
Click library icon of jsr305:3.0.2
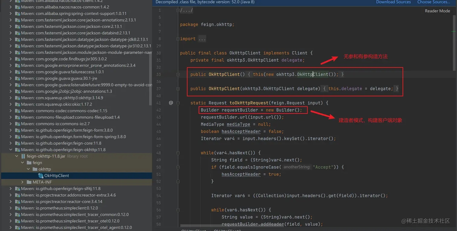[x=17, y=59]
